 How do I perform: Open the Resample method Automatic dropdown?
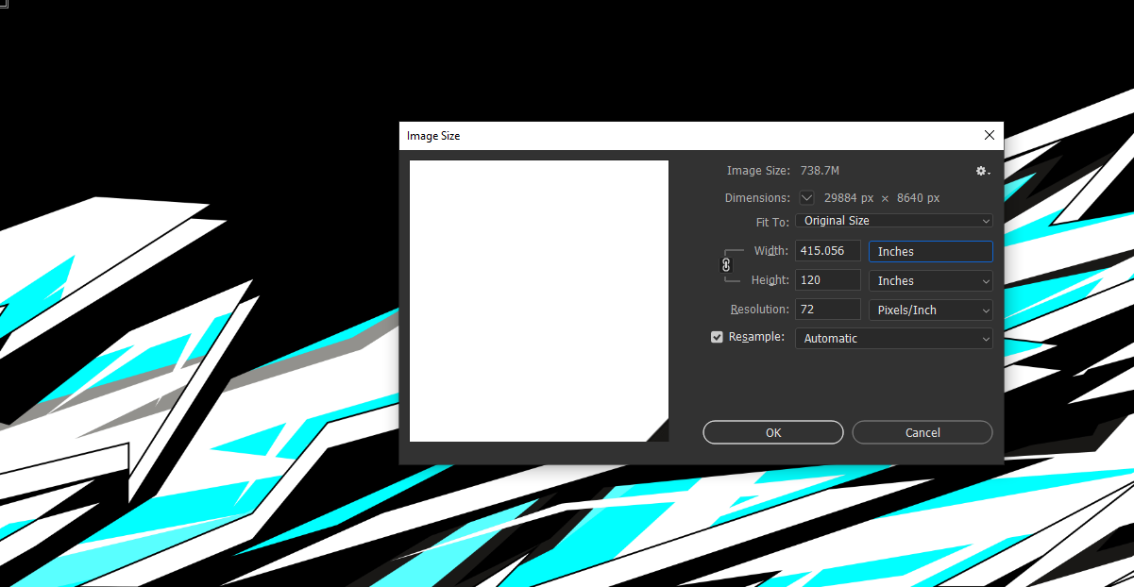[892, 338]
